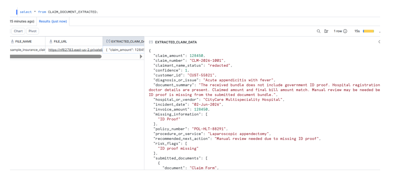Click the variant type icon in EXTRACTED_CLAIM_DATA detail header
401x175 pixels.
tap(151, 42)
